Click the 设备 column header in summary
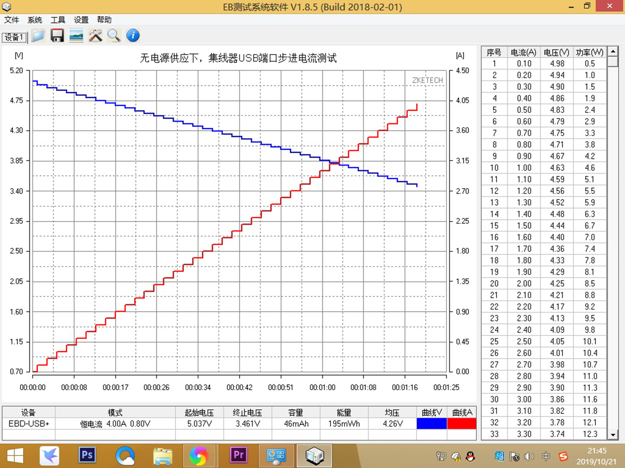625x468 pixels. (29, 412)
